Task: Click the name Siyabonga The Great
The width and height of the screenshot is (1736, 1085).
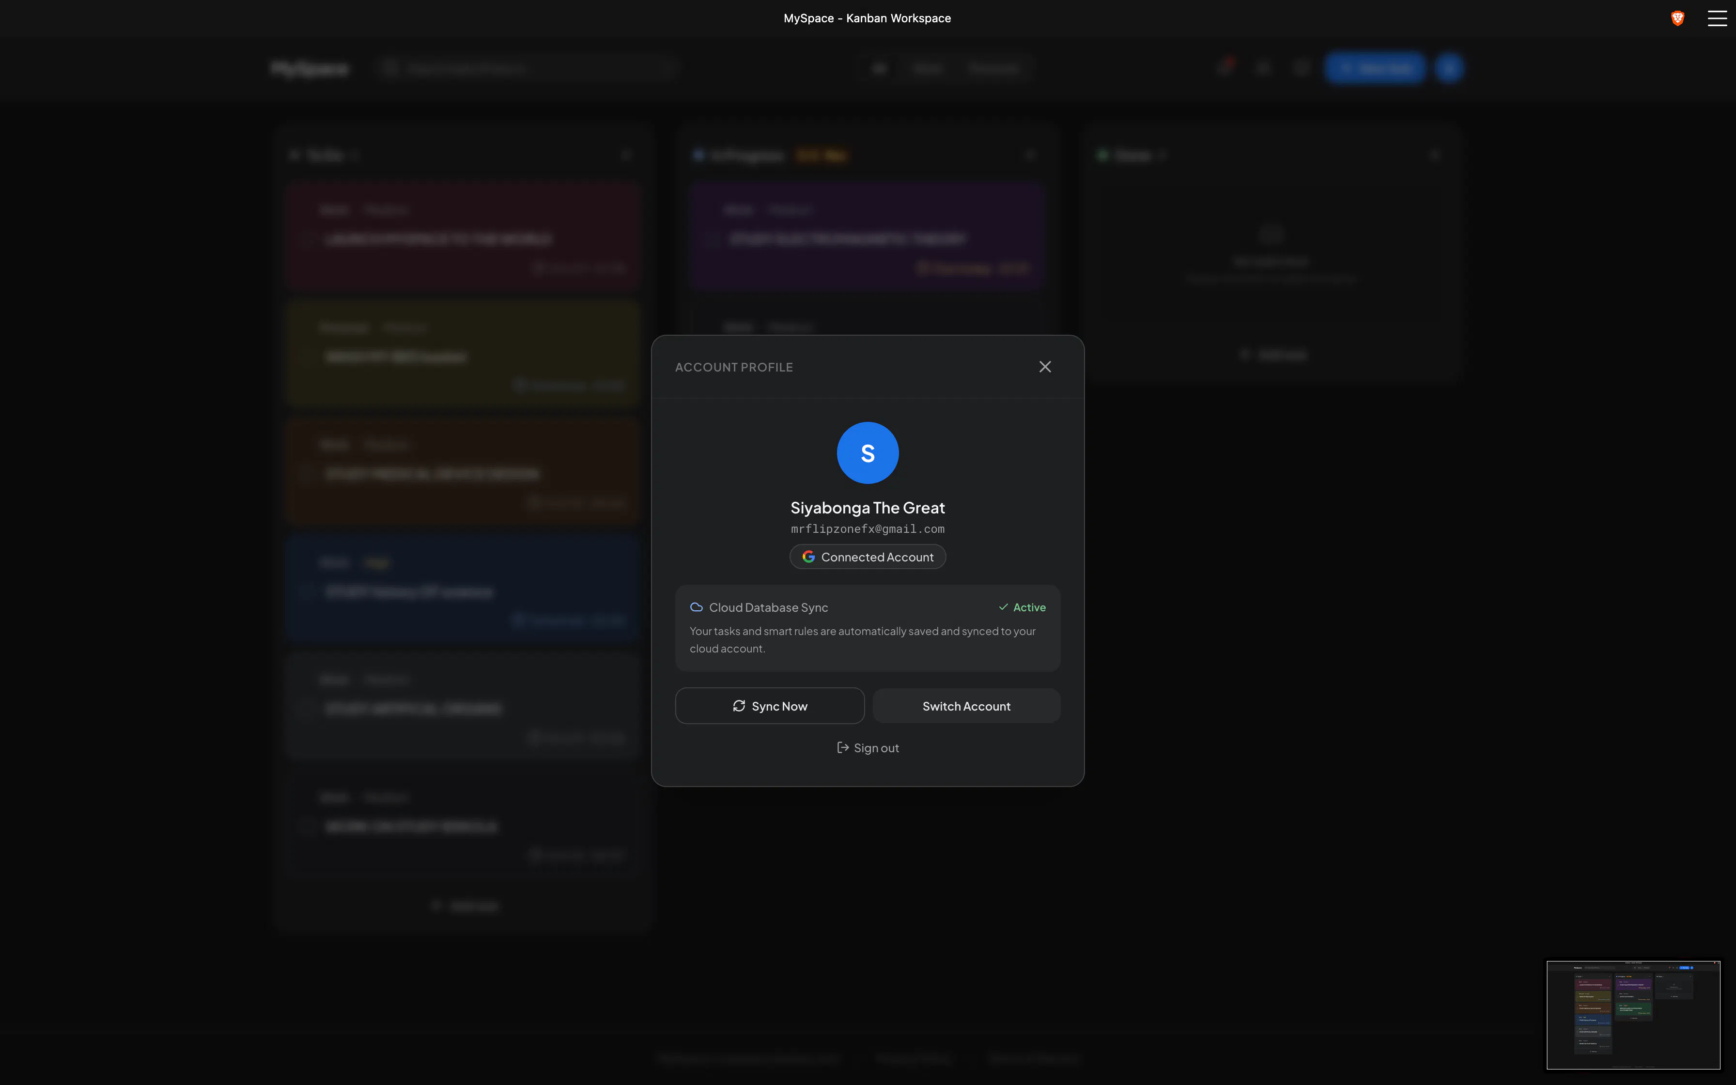Action: point(868,507)
